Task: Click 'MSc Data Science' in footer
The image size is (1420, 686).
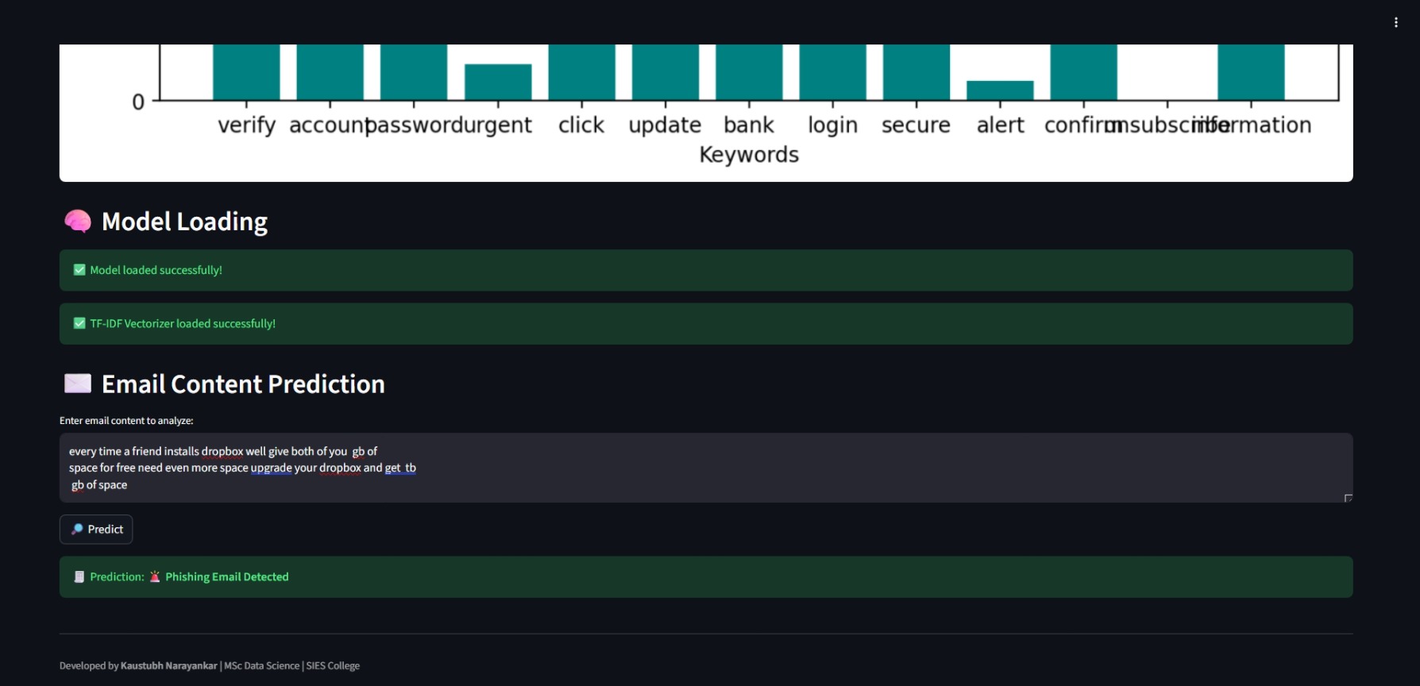Action: tap(262, 666)
